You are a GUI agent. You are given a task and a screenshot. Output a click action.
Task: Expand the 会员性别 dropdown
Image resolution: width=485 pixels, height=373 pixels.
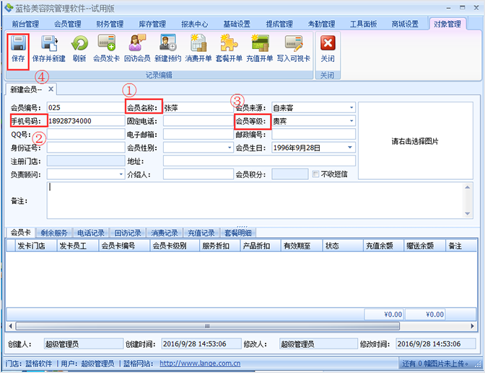pos(230,148)
